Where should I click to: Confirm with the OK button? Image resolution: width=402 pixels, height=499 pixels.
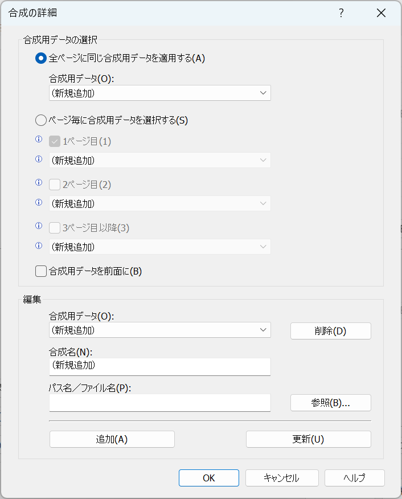tap(209, 478)
